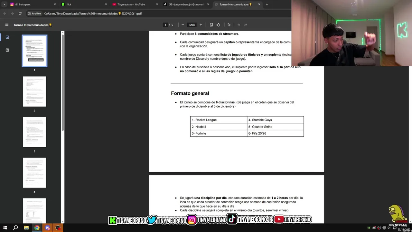Screen dimensions: 412x232
Task: Click the '6 disciplinas' bold text
Action: click(x=225, y=102)
